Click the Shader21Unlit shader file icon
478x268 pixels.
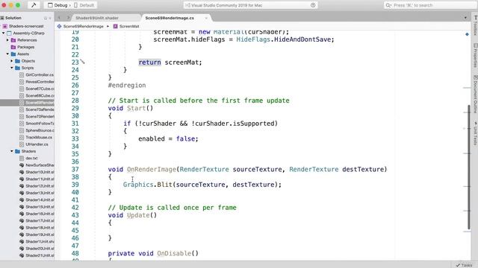click(x=22, y=255)
